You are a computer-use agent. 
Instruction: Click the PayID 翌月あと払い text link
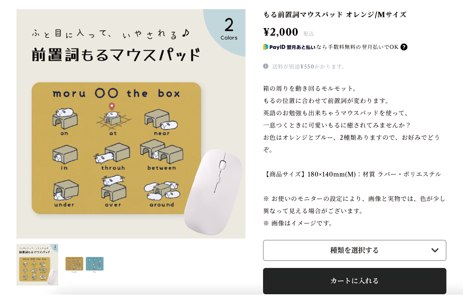pyautogui.click(x=292, y=47)
